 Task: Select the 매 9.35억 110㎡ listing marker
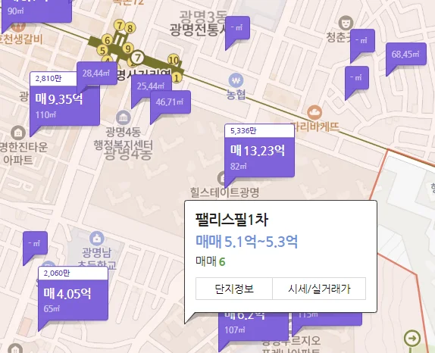pos(64,105)
